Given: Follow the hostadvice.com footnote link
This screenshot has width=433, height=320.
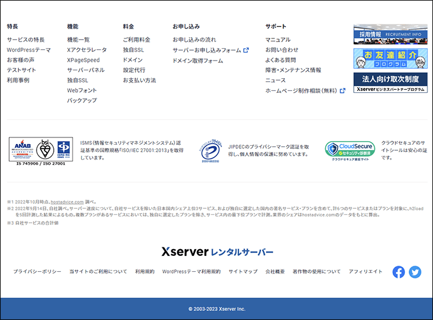Looking at the screenshot, I should coord(67,202).
